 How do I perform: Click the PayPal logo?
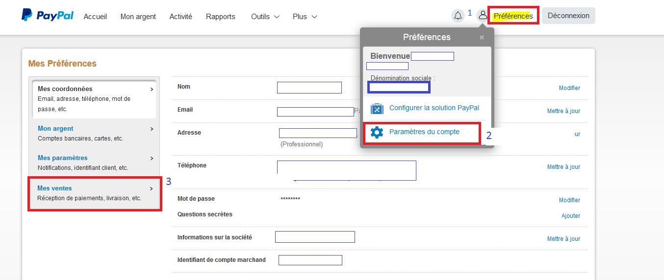(x=48, y=16)
